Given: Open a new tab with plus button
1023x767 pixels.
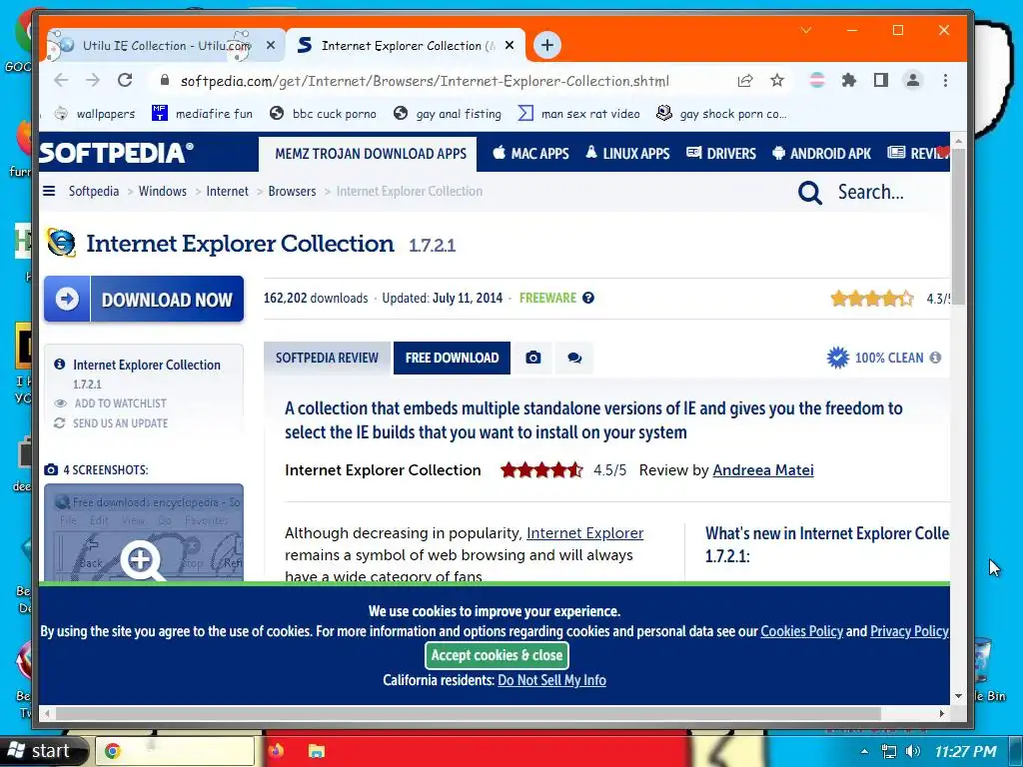Looking at the screenshot, I should [546, 45].
